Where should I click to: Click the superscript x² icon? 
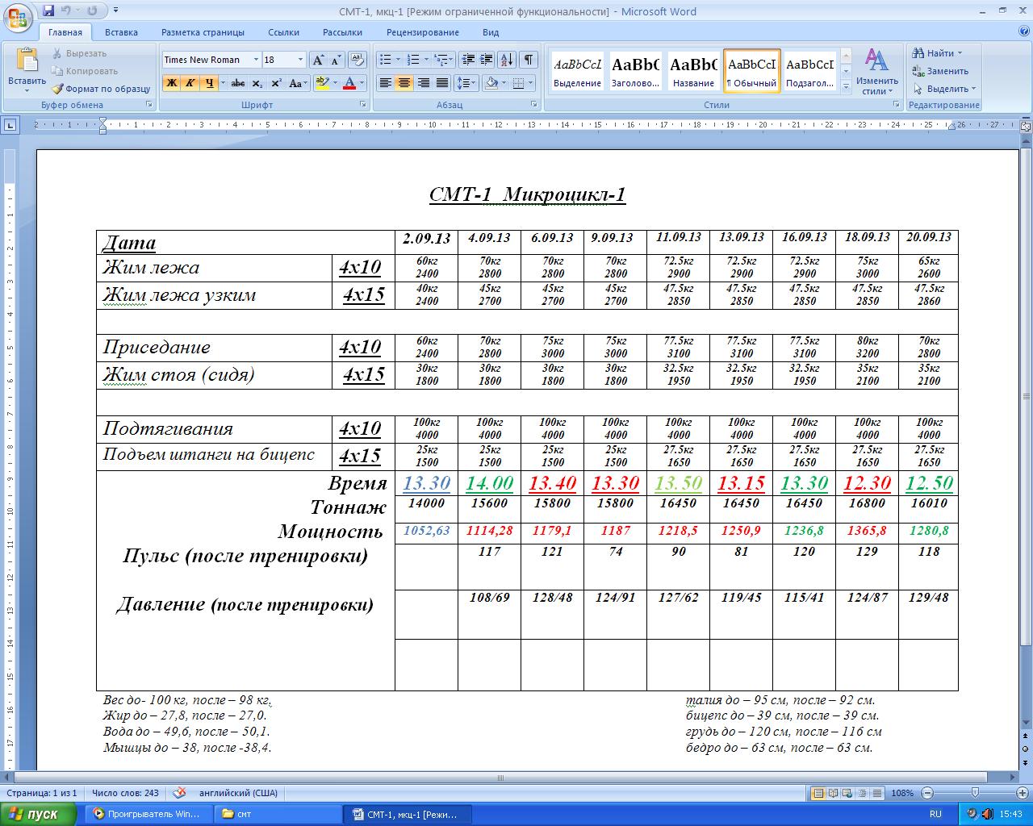276,83
